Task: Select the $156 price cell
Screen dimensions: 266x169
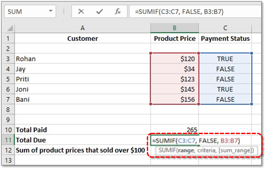Action: 174,99
